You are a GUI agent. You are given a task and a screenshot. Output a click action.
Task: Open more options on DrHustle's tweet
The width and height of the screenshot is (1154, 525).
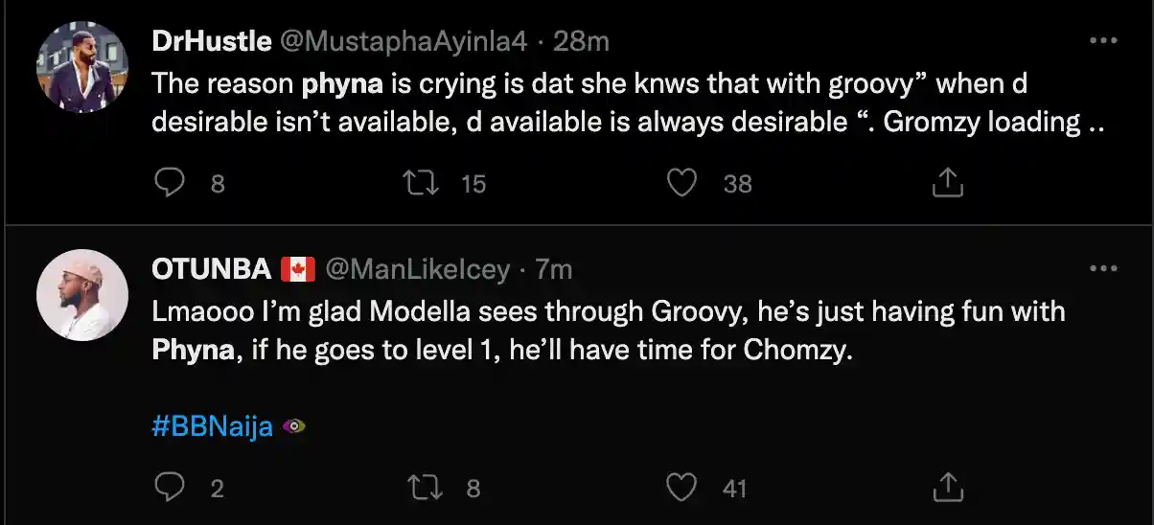pos(1105,41)
